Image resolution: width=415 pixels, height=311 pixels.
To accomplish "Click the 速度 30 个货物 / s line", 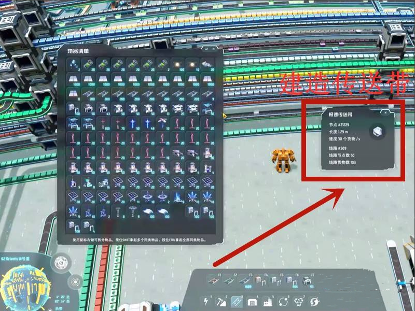I will [x=344, y=139].
